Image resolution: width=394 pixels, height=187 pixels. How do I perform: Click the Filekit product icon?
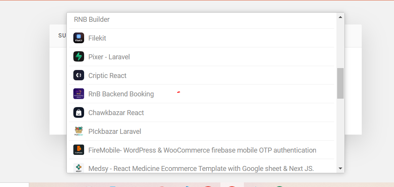click(x=79, y=38)
